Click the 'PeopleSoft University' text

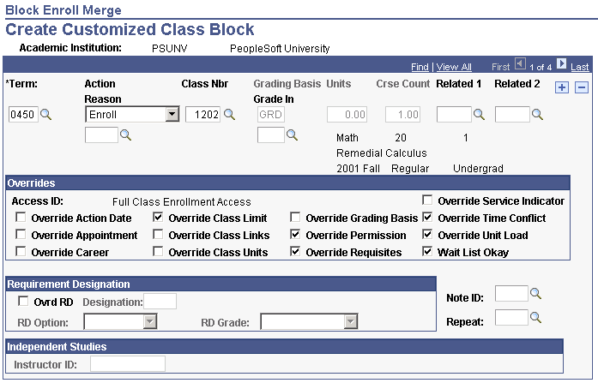[x=280, y=49]
